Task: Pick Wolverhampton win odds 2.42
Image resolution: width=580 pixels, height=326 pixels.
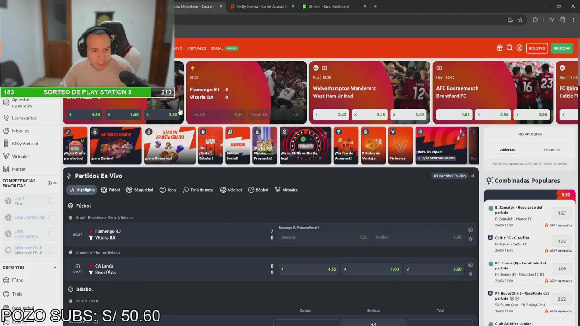Action: [x=331, y=115]
